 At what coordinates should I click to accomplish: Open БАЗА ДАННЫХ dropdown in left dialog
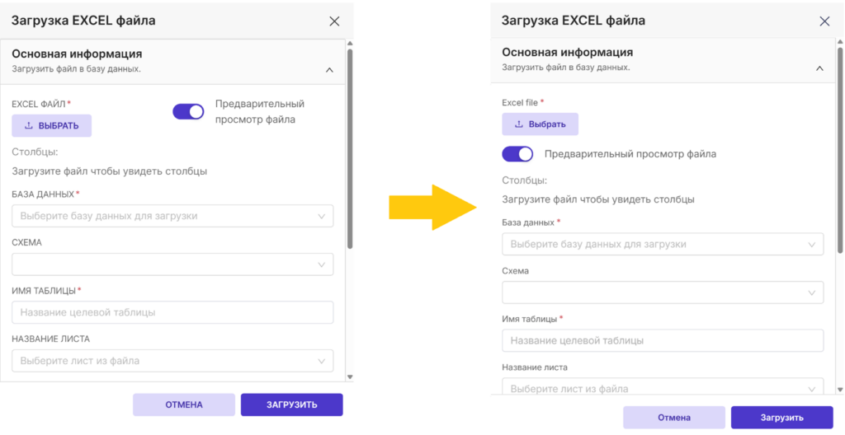pyautogui.click(x=172, y=216)
